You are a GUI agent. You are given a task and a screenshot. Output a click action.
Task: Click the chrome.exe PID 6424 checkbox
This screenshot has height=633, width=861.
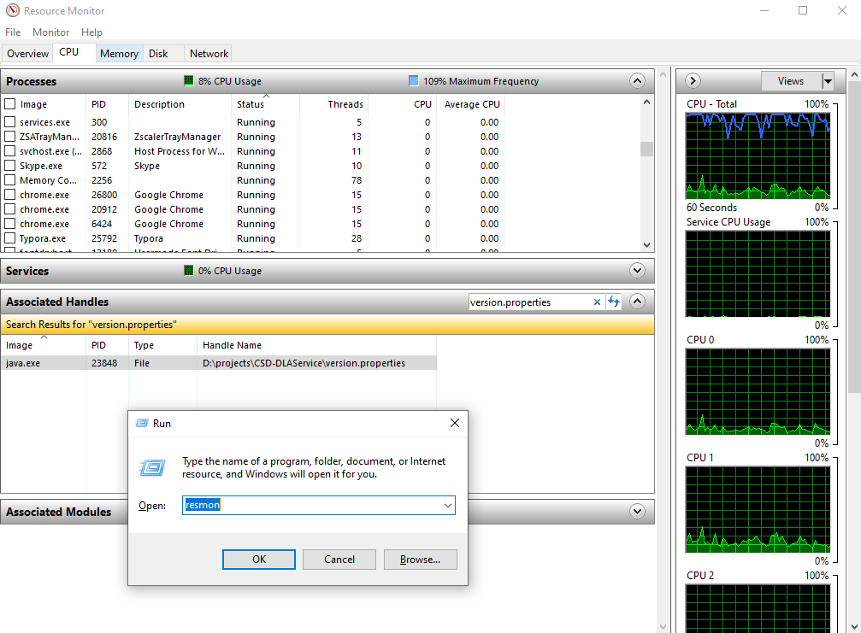pyautogui.click(x=10, y=223)
